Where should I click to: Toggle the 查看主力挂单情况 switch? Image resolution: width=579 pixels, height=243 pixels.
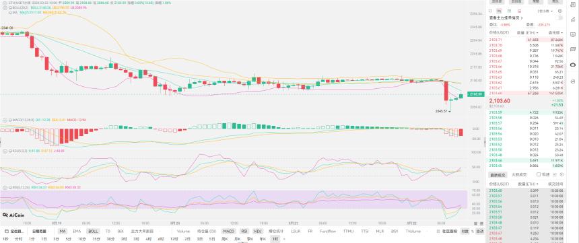(559, 18)
